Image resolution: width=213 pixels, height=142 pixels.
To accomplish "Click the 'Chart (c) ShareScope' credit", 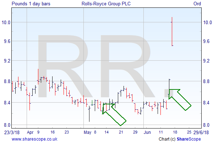I will coord(180,139).
